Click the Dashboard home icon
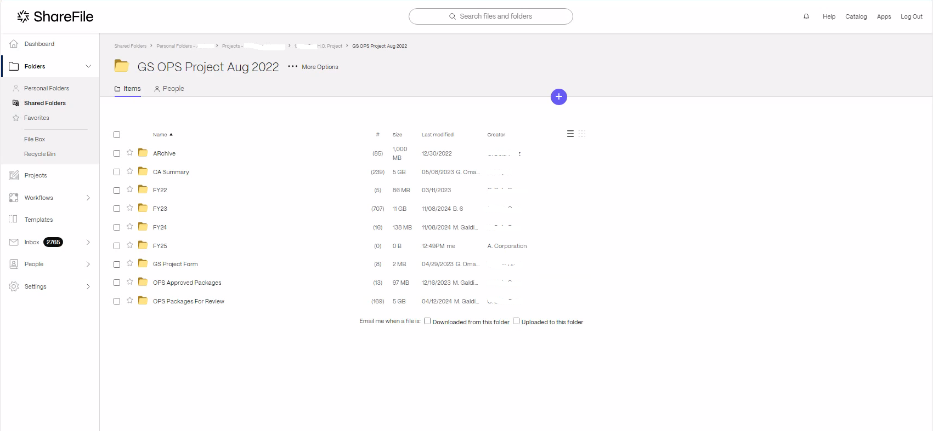933x431 pixels. coord(14,44)
